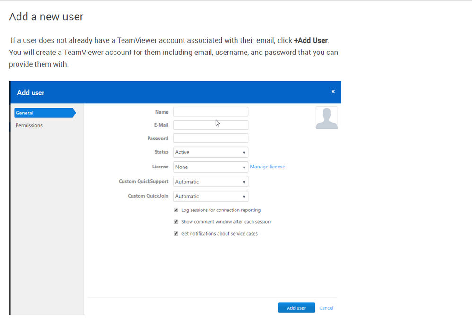This screenshot has width=472, height=325.
Task: Cancel adding the user
Action: click(326, 308)
